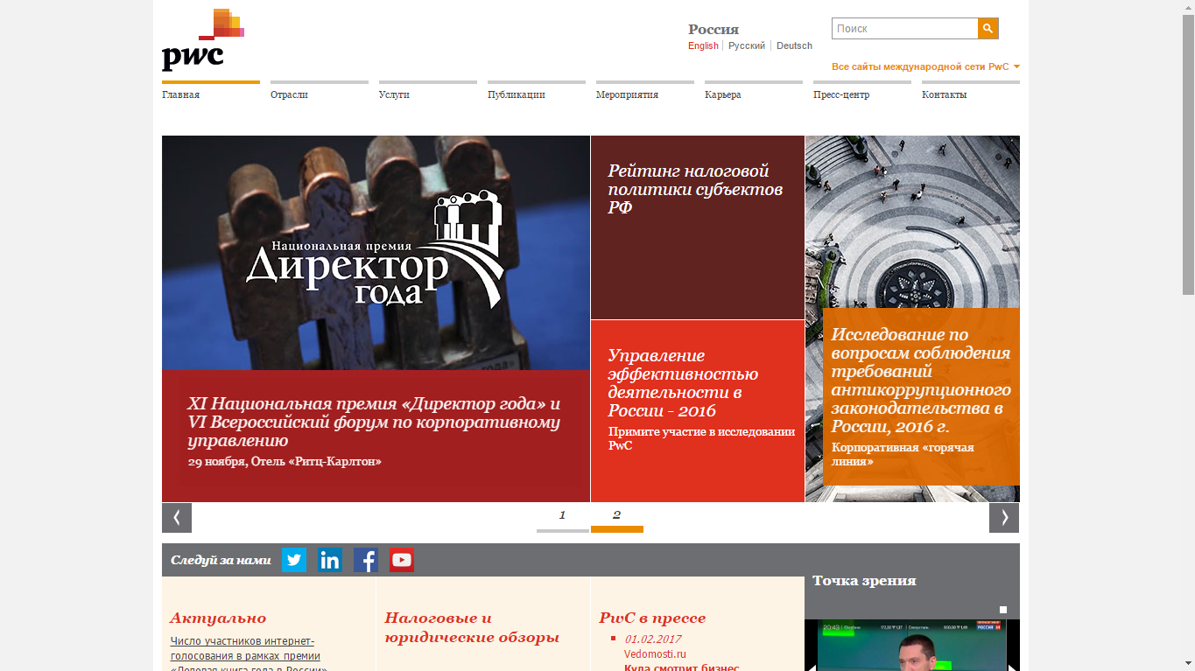Viewport: 1195px width, 671px height.
Task: Open the Директор года banner image
Action: pyautogui.click(x=376, y=253)
